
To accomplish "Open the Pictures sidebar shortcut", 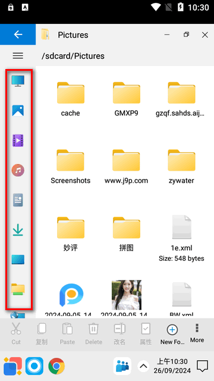I will [x=18, y=111].
